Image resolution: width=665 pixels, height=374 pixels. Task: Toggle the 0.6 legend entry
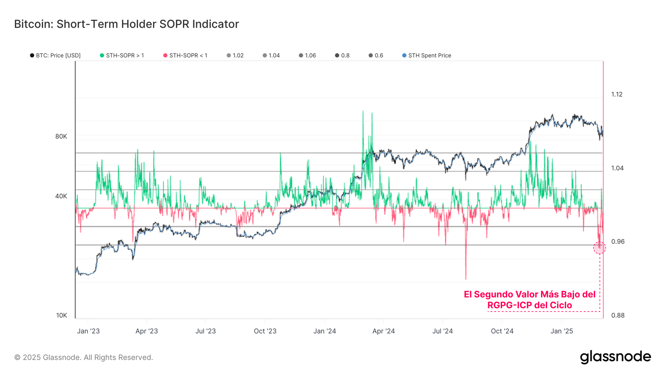coord(379,55)
